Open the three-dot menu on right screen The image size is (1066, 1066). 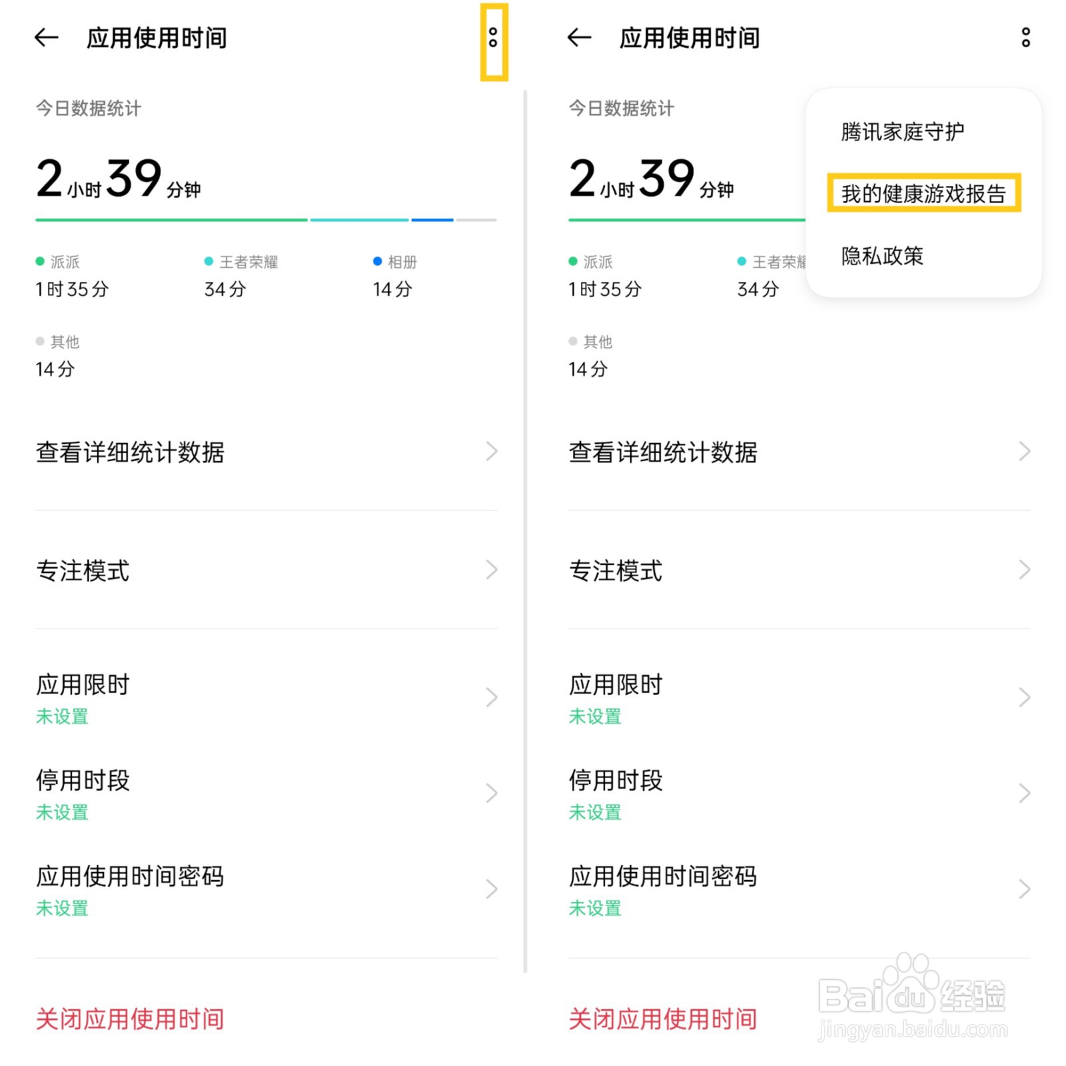[x=1026, y=38]
